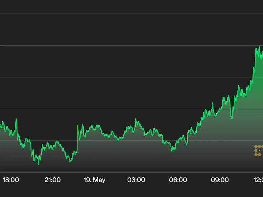Image resolution: width=263 pixels, height=197 pixels.
Task: Select the 03:00 time axis label
Action: click(x=136, y=180)
